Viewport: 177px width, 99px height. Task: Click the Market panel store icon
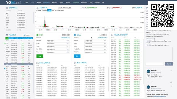click(x=7, y=35)
